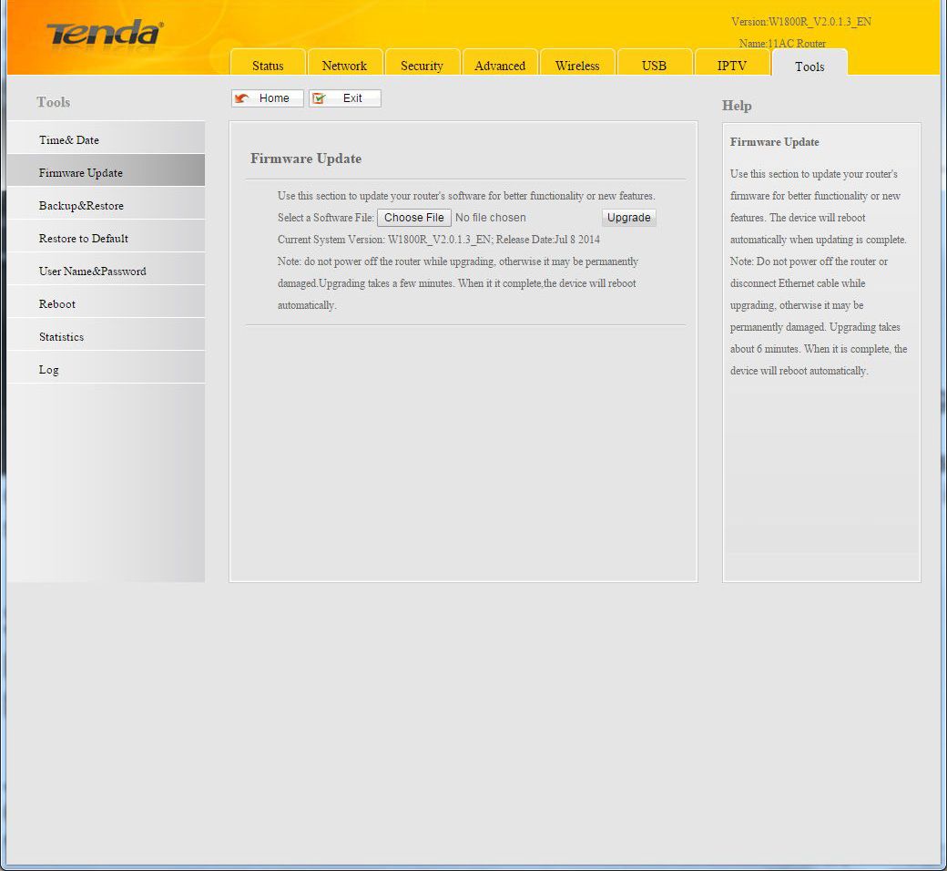The height and width of the screenshot is (871, 947).
Task: Open the Security tab
Action: pyautogui.click(x=422, y=65)
